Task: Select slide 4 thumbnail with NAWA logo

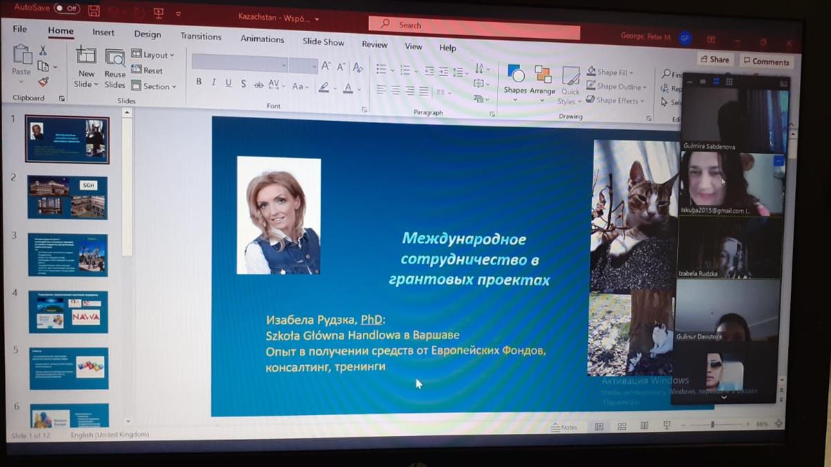Action: click(68, 312)
